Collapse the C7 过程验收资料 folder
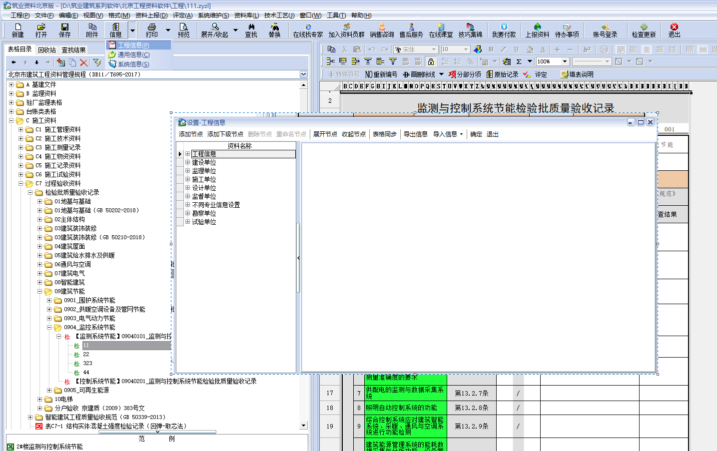 point(20,184)
